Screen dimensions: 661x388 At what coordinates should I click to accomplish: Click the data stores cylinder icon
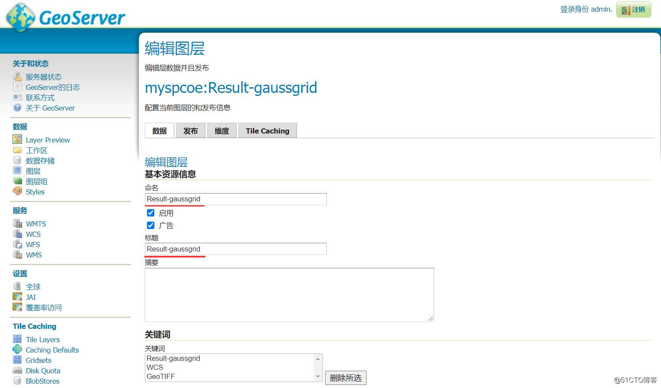17,160
